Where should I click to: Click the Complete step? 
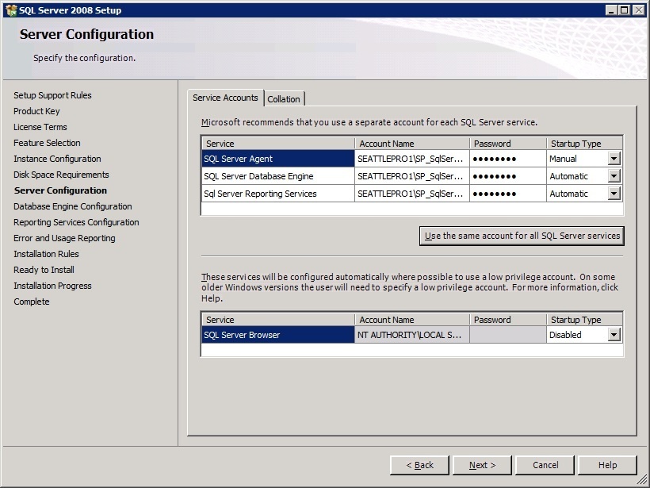(32, 302)
